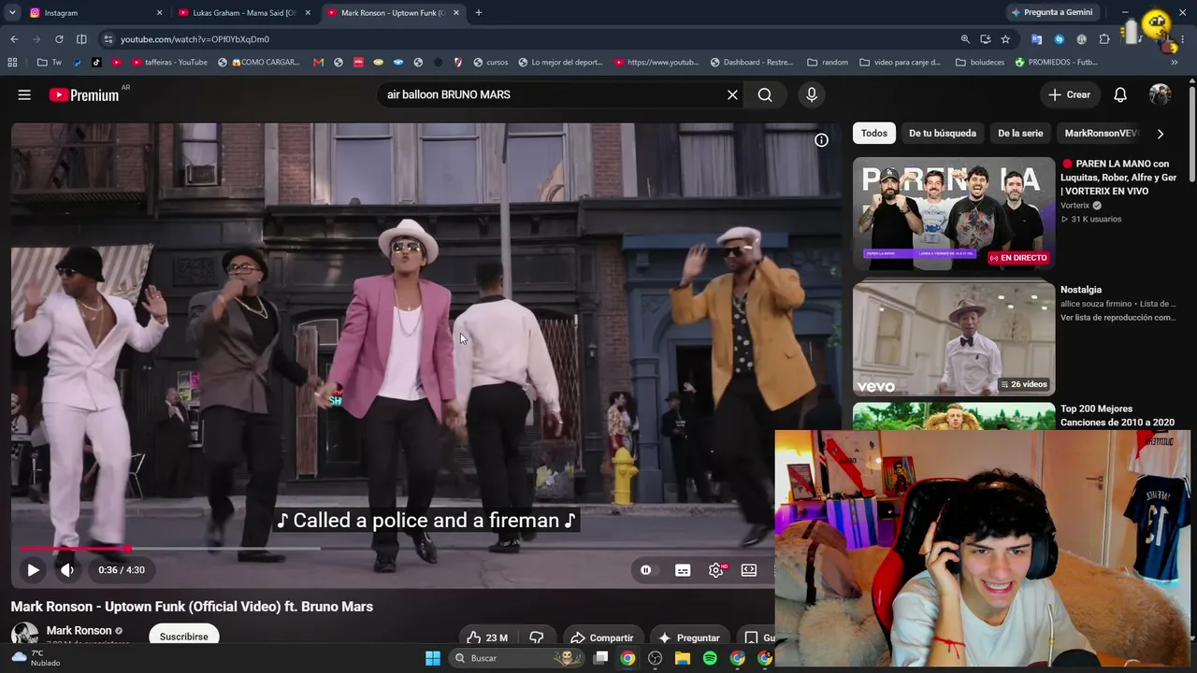Show more filter chips with the arrow
Screen dimensions: 1197x673
click(x=1161, y=134)
